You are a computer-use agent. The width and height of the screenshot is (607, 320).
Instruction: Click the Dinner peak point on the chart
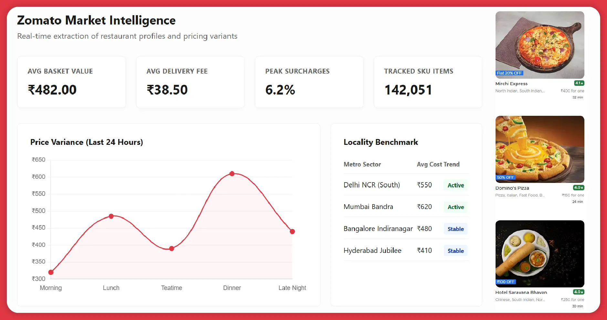tap(232, 174)
